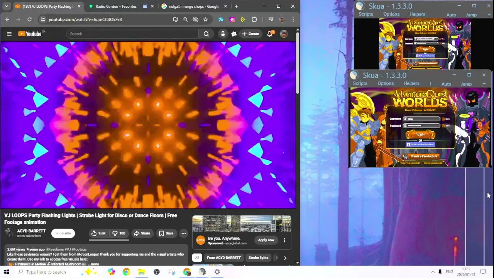Toggle Save username checkbox in front Skua window

443,119
